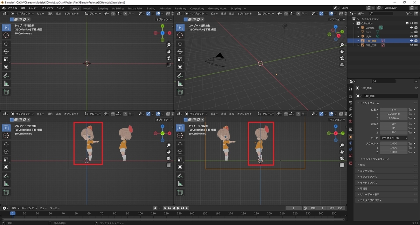The image size is (420, 225).
Task: Switch to the Shading workspace tab
Action: [151, 8]
